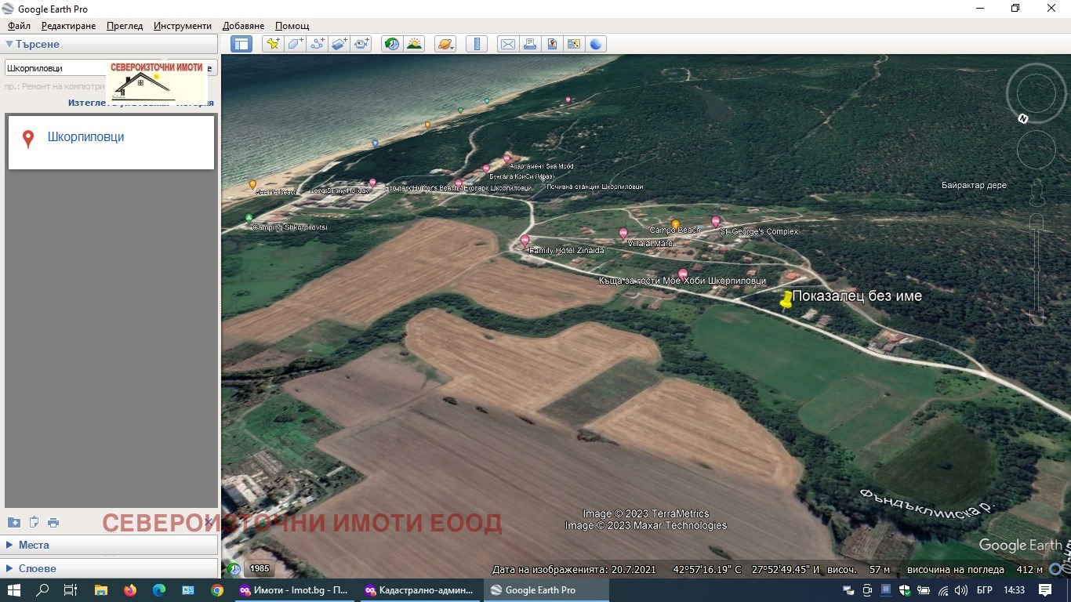1071x602 pixels.
Task: Expand the Слоеве panel
Action: tap(37, 568)
